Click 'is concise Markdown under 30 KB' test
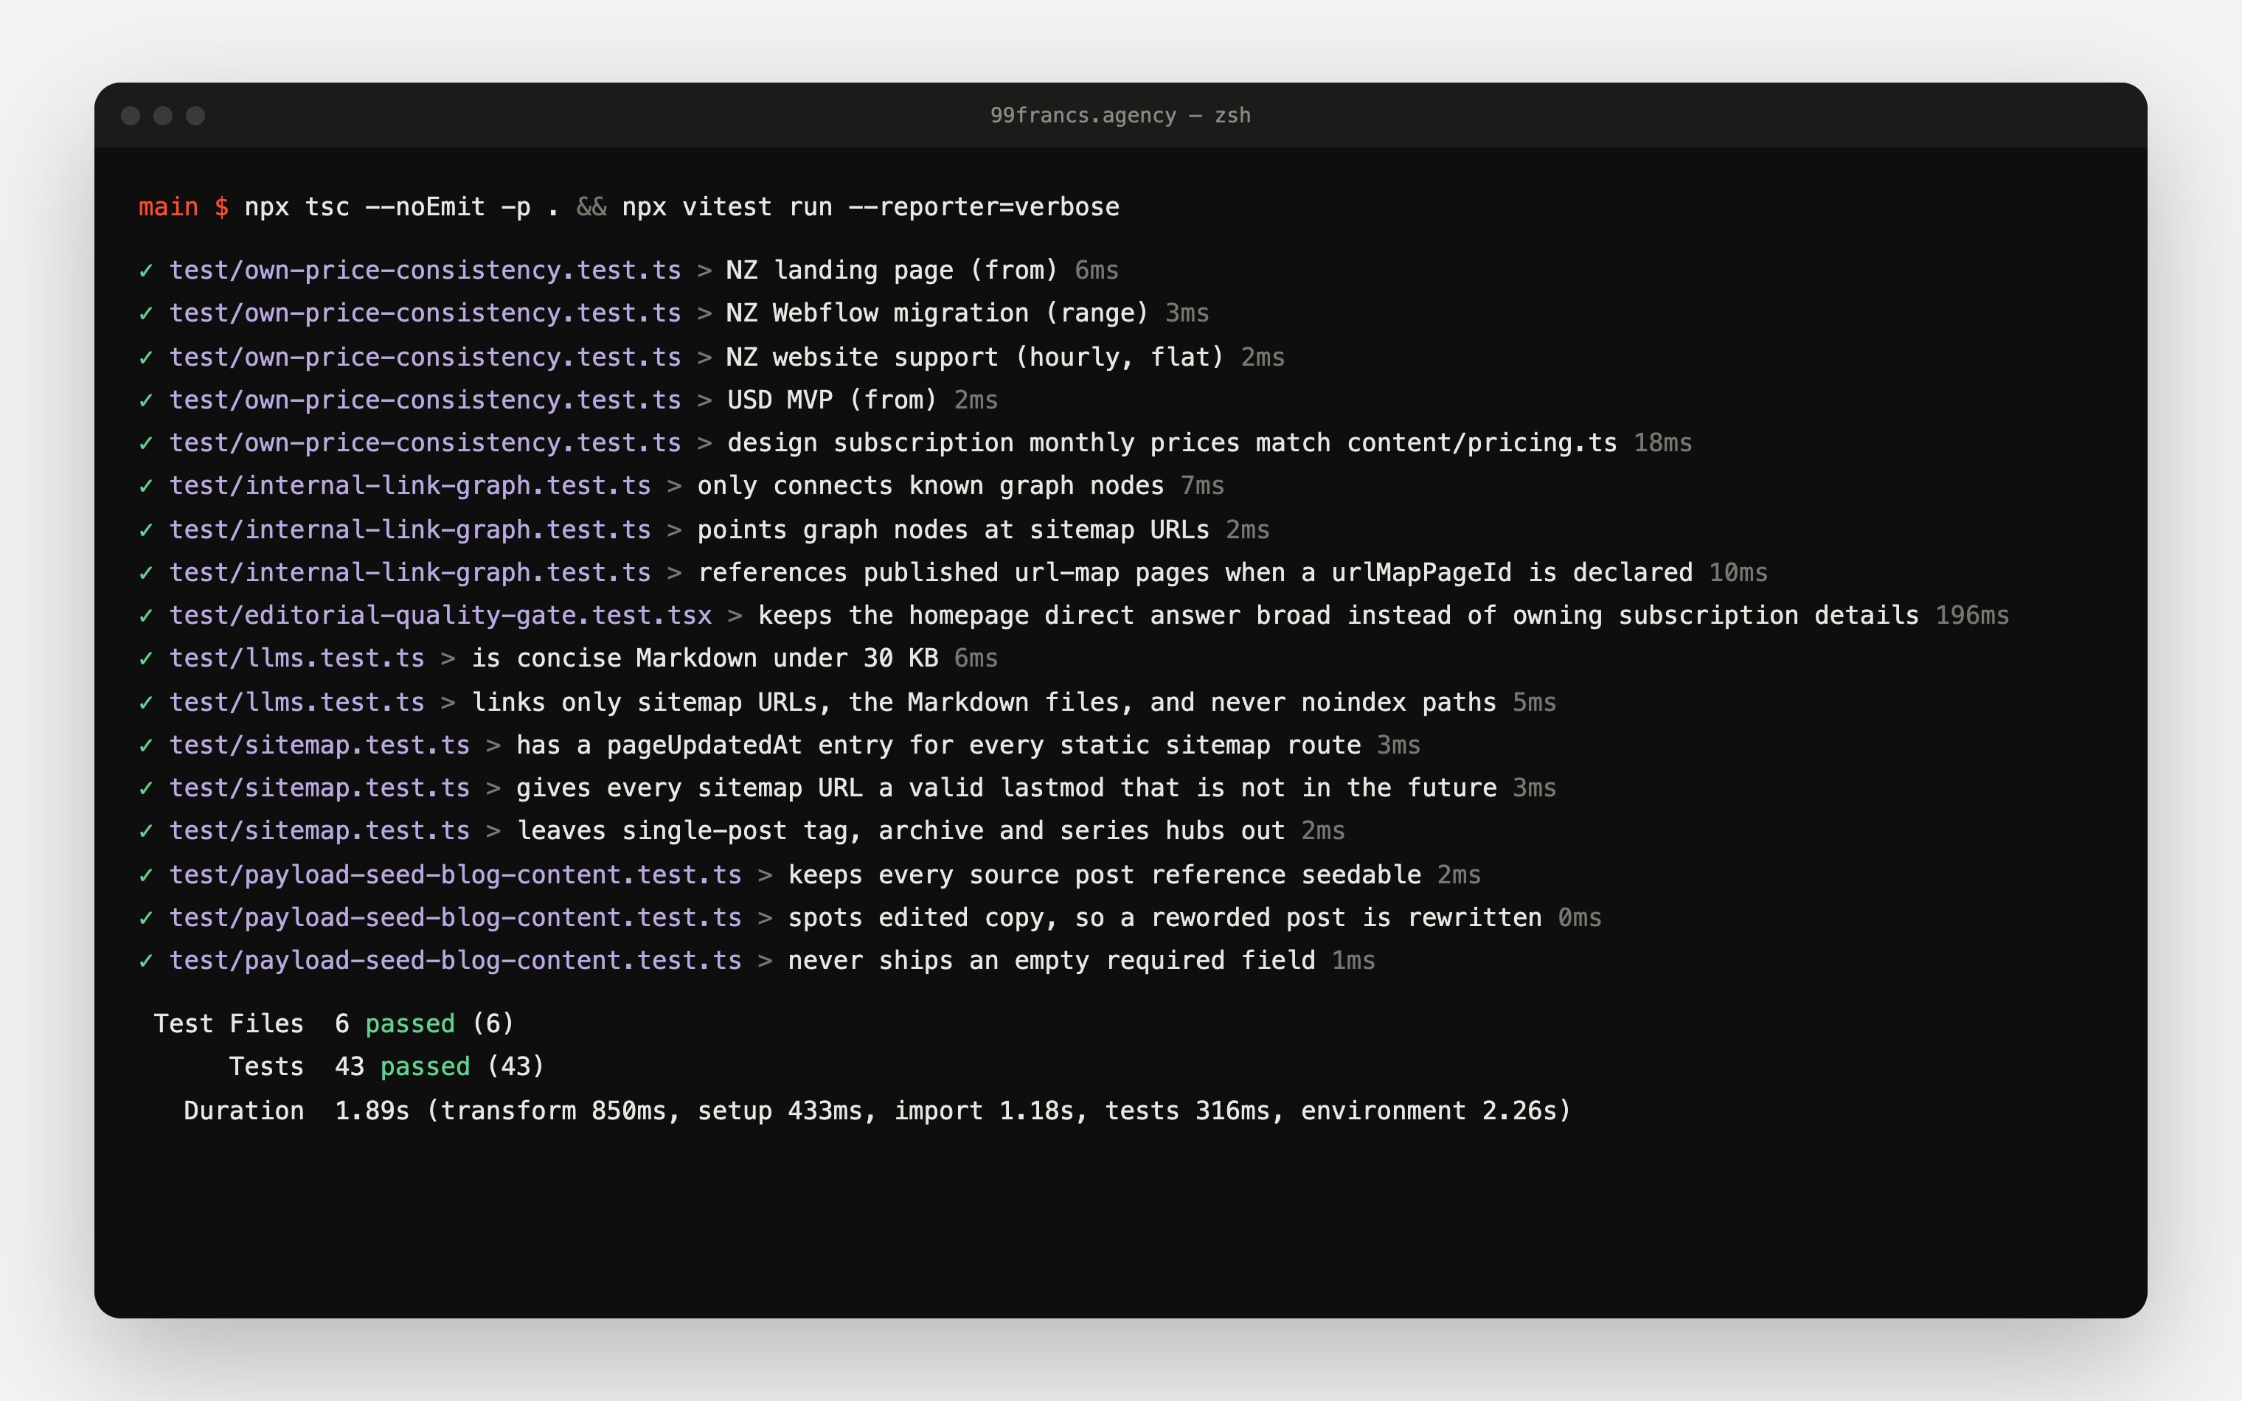 [705, 658]
